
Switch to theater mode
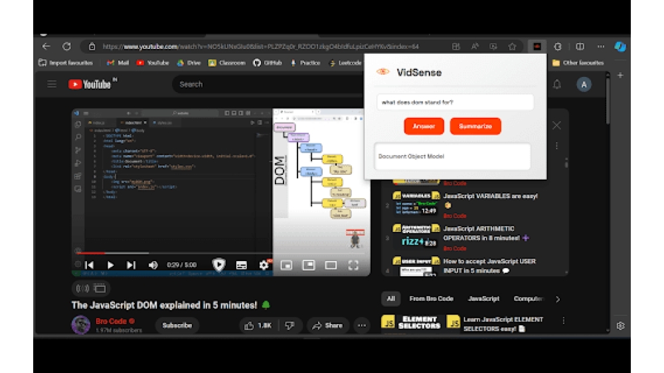331,265
